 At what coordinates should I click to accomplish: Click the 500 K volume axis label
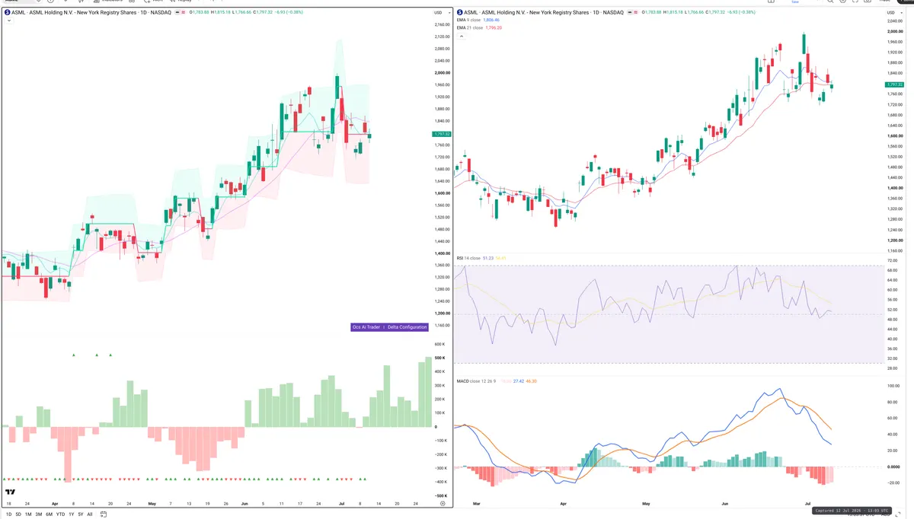coord(439,358)
